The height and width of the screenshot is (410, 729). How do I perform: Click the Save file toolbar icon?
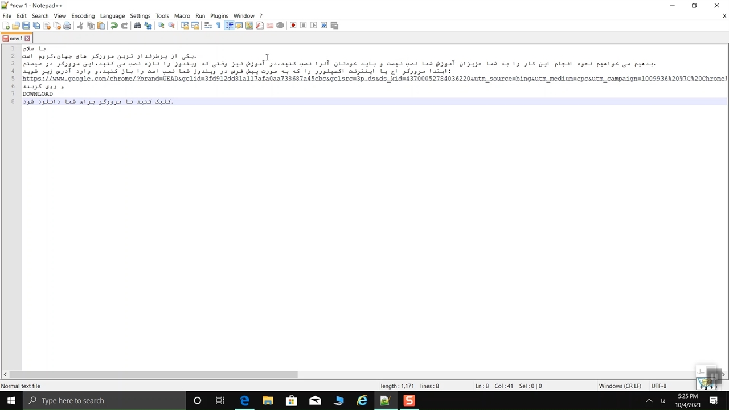(26, 26)
